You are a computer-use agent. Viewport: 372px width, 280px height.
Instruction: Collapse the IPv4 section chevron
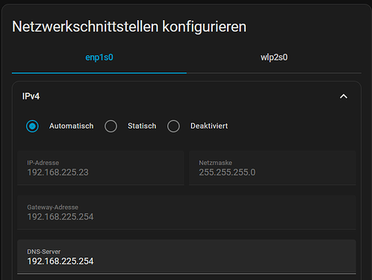tap(344, 96)
